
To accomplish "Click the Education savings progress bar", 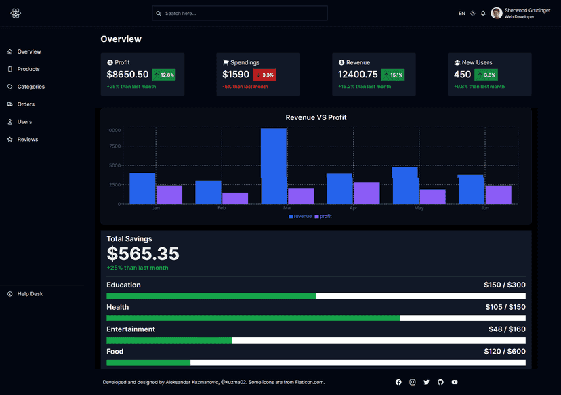I will coord(316,296).
